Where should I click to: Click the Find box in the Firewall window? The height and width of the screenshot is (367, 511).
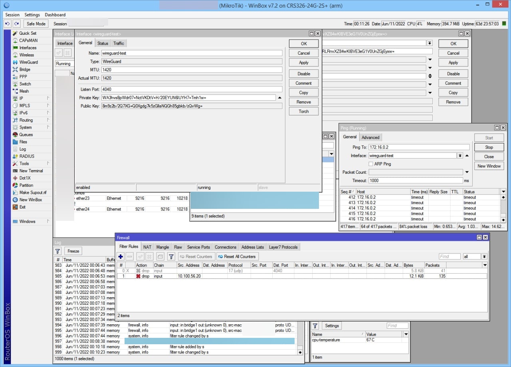click(x=450, y=256)
